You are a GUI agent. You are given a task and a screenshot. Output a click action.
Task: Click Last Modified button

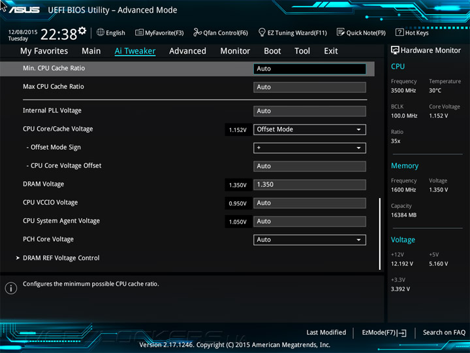coord(326,333)
